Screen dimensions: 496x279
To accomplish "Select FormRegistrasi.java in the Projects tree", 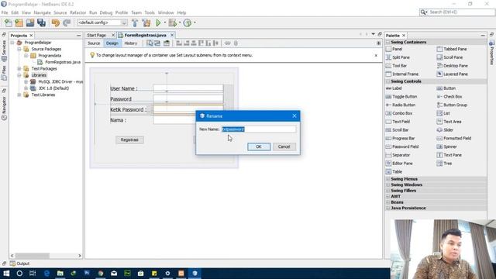I will pos(63,62).
